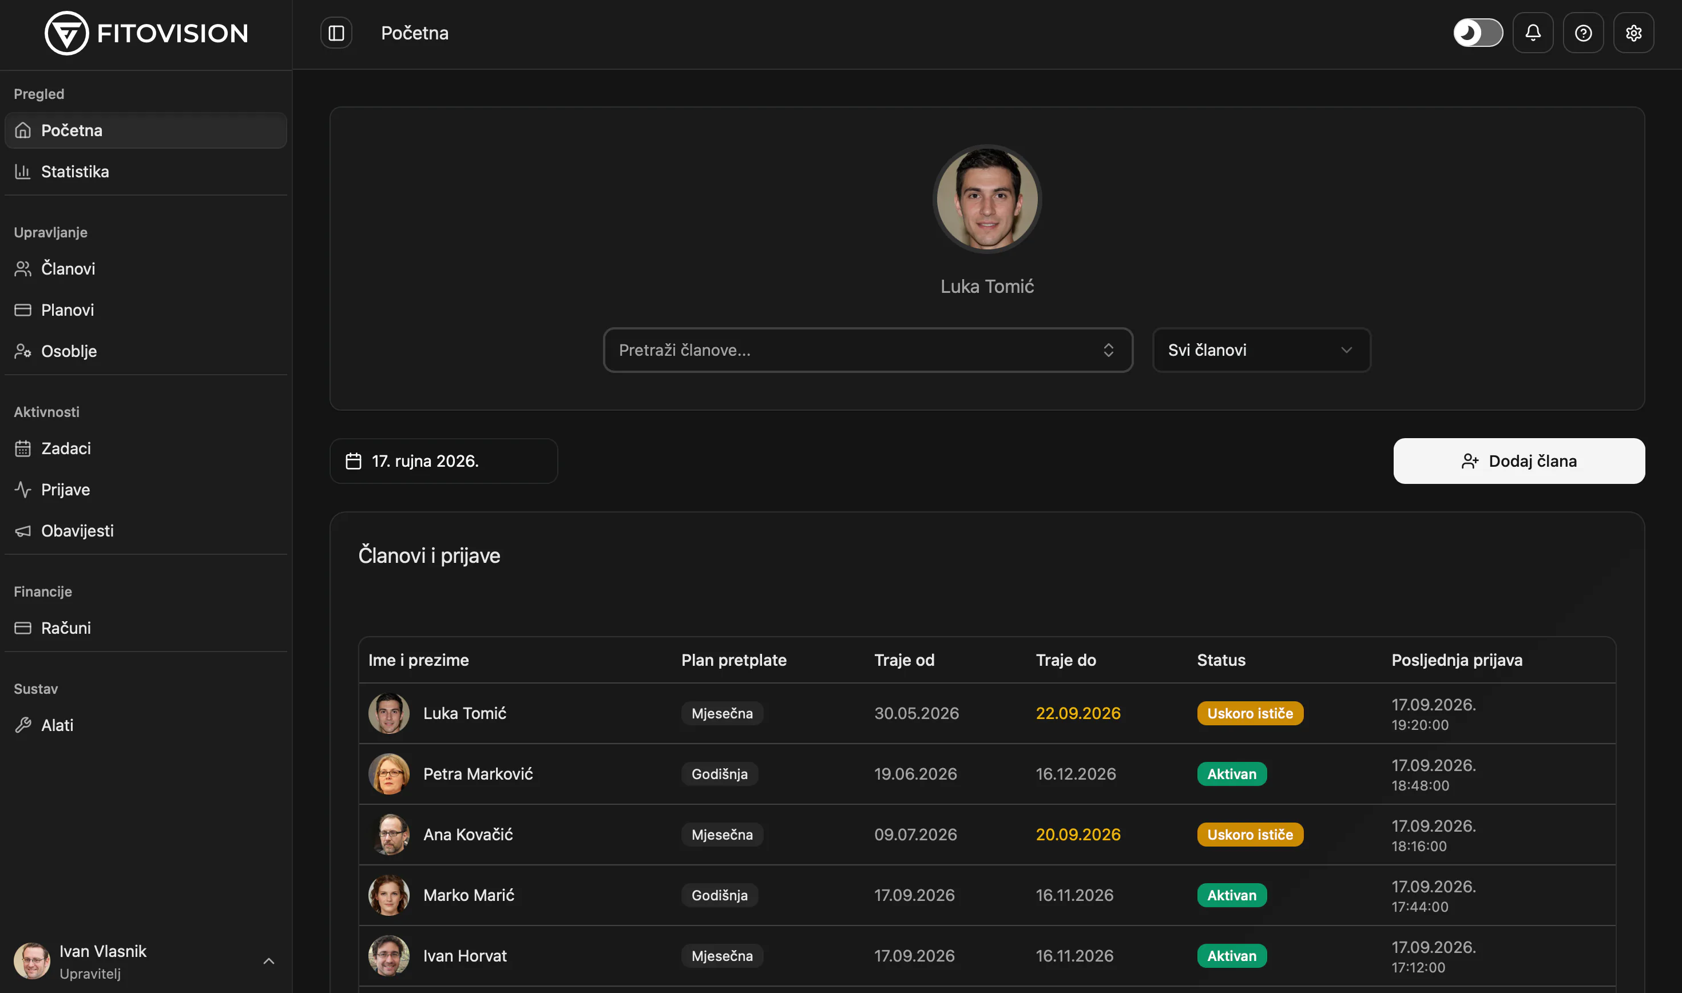Click the Alati wrench icon
Screen dimensions: 1682x993
23,725
